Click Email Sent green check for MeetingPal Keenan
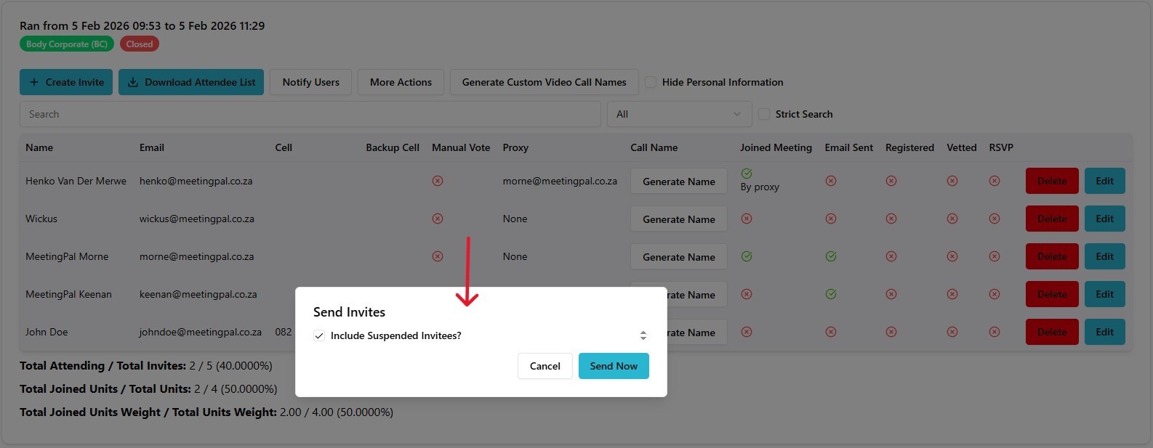This screenshot has width=1153, height=448. point(831,294)
